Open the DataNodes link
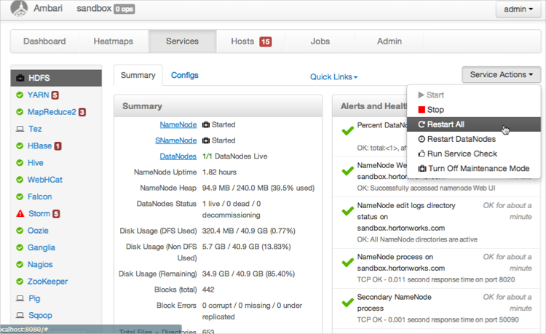 177,156
